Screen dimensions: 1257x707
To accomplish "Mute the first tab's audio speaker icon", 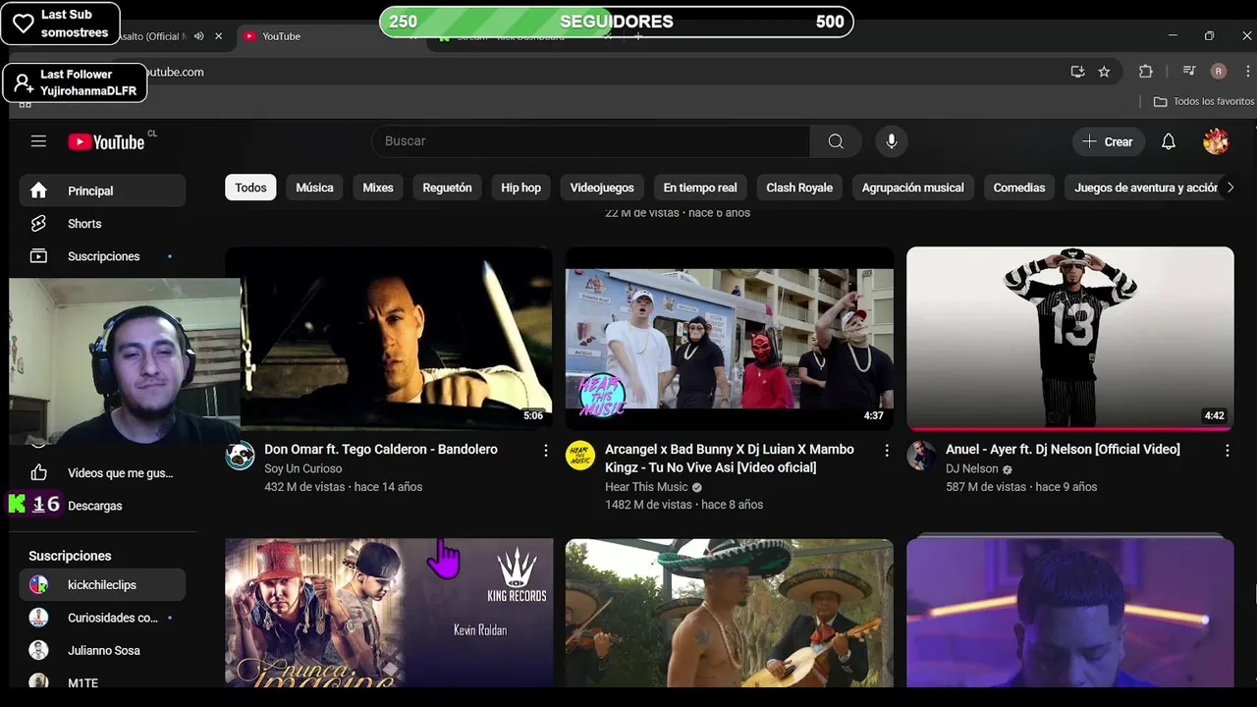I will click(199, 36).
